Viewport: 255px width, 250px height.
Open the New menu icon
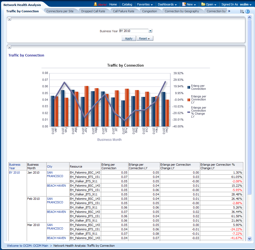click(184, 4)
